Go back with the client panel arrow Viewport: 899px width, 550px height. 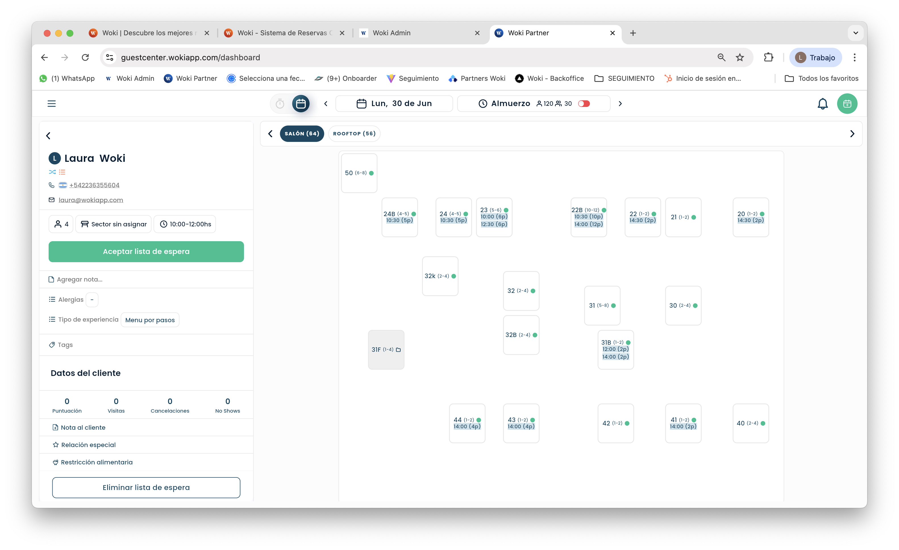pos(48,136)
